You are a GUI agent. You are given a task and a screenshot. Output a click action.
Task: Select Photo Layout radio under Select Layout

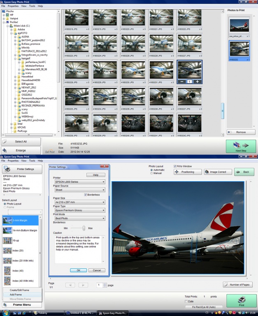[x=5, y=204]
